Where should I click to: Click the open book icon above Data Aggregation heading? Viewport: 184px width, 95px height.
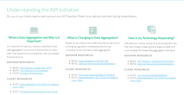34,30
